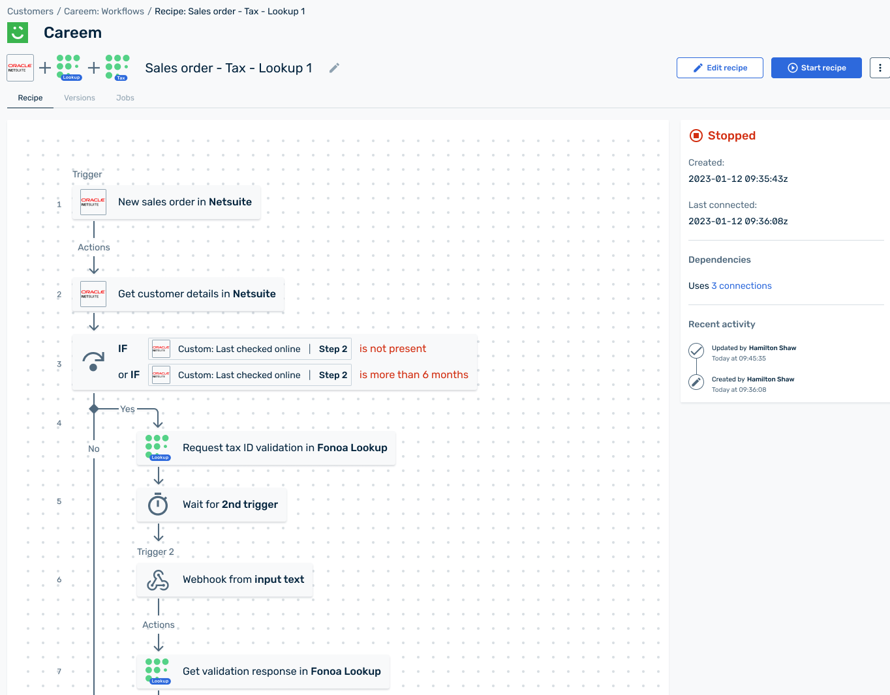Click NetSuite icon on Get customer details step

point(93,294)
